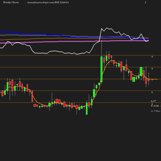Click the price axis label "7"
This screenshot has width=161, height=161.
point(152,80)
